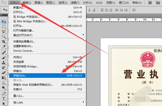Choose 置入(L)... menu entry
The width and height of the screenshot is (162, 106).
pyautogui.click(x=47, y=96)
